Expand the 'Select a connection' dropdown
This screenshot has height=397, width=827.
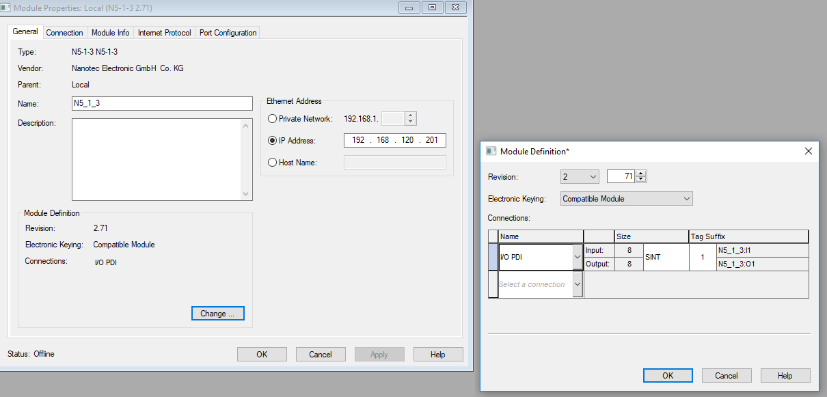click(577, 284)
